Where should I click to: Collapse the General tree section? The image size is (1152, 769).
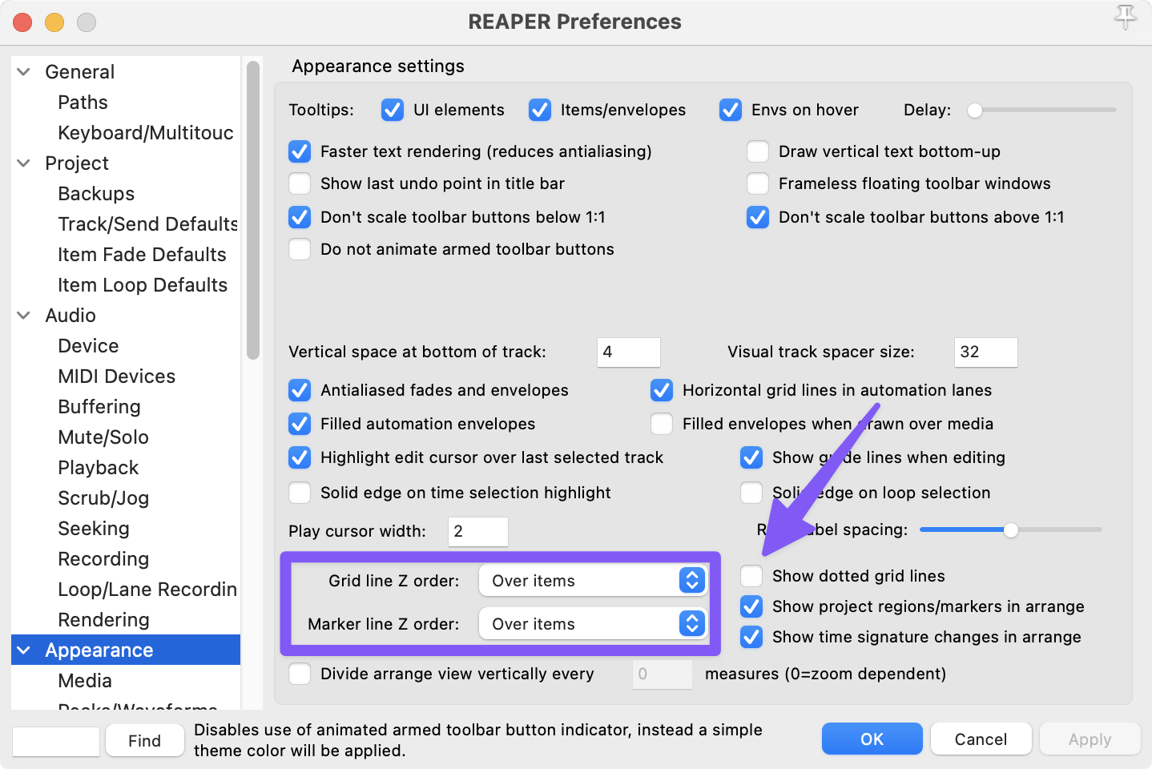[24, 72]
